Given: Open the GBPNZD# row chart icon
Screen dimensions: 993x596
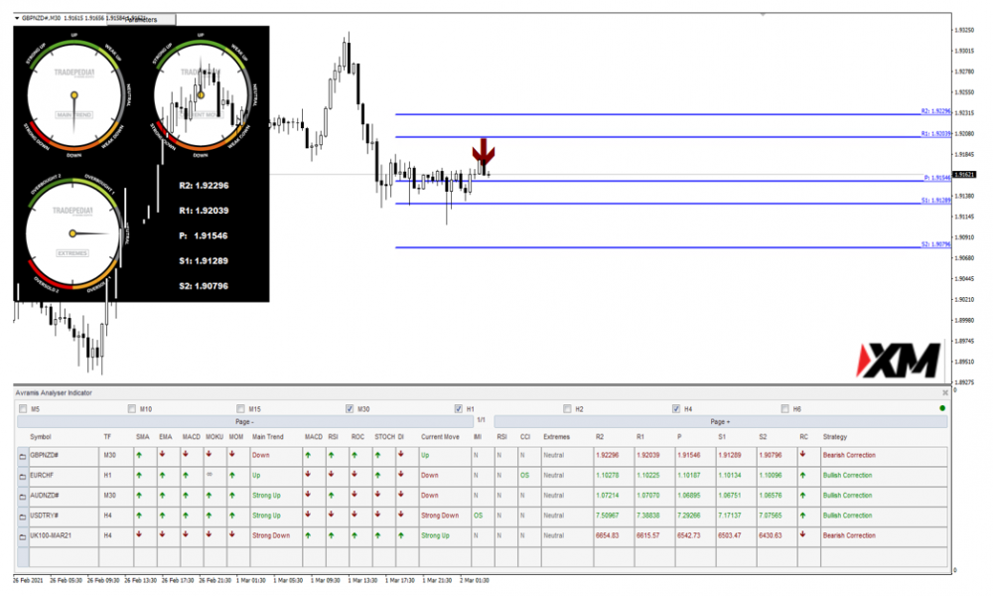Looking at the screenshot, I should 22,456.
